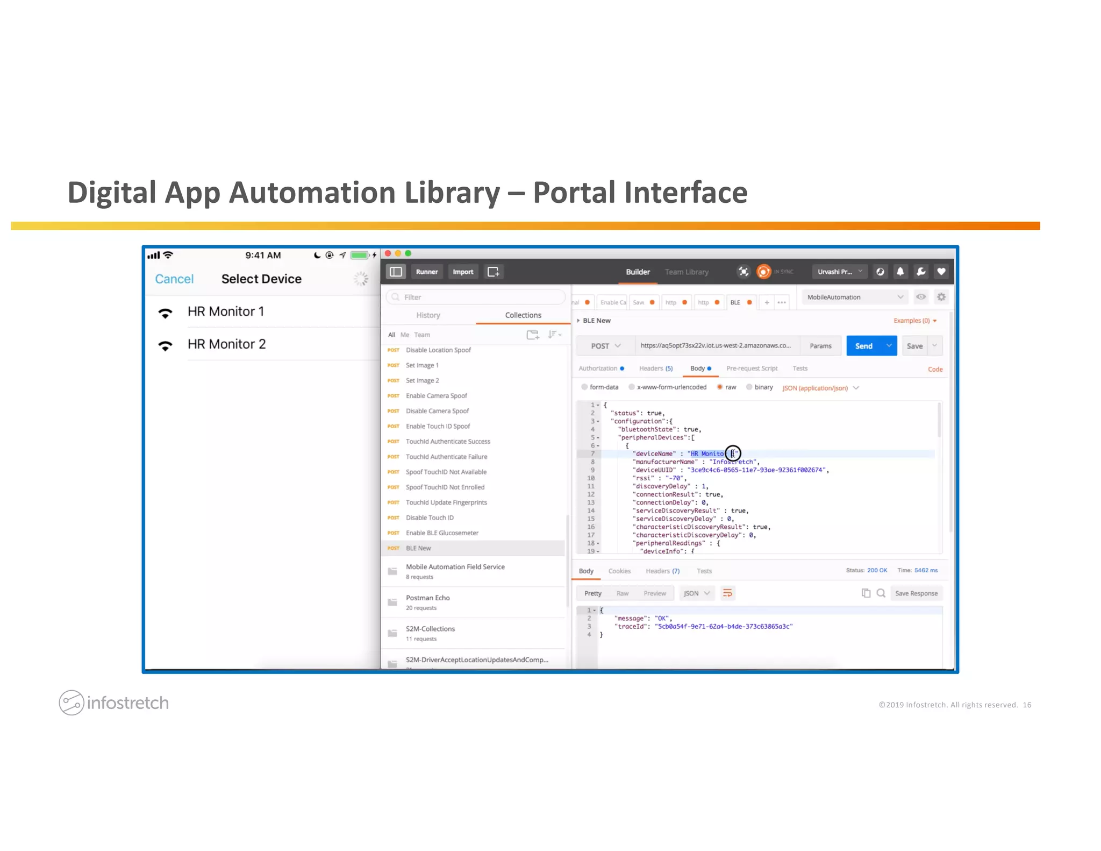
Task: Open response Cookies tab
Action: [619, 571]
